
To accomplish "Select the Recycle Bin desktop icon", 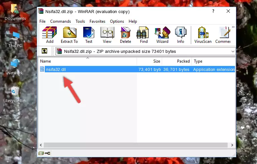I will (15, 95).
